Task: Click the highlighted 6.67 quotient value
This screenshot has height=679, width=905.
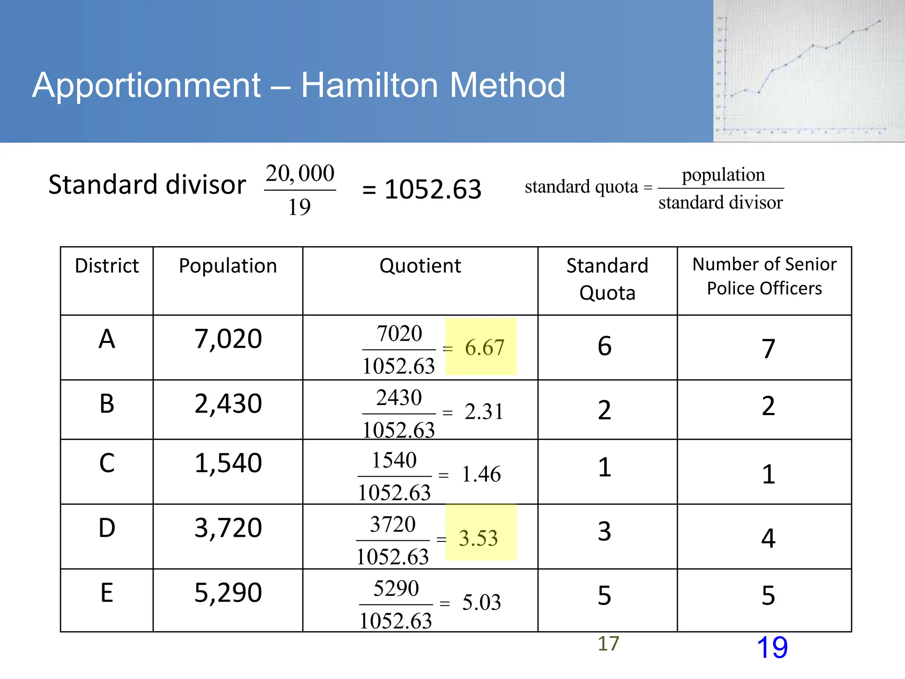Action: [x=484, y=347]
